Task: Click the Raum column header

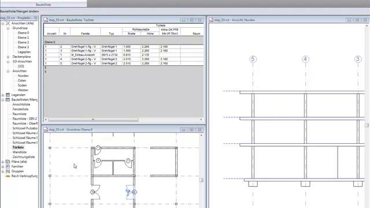Action: 197,34
